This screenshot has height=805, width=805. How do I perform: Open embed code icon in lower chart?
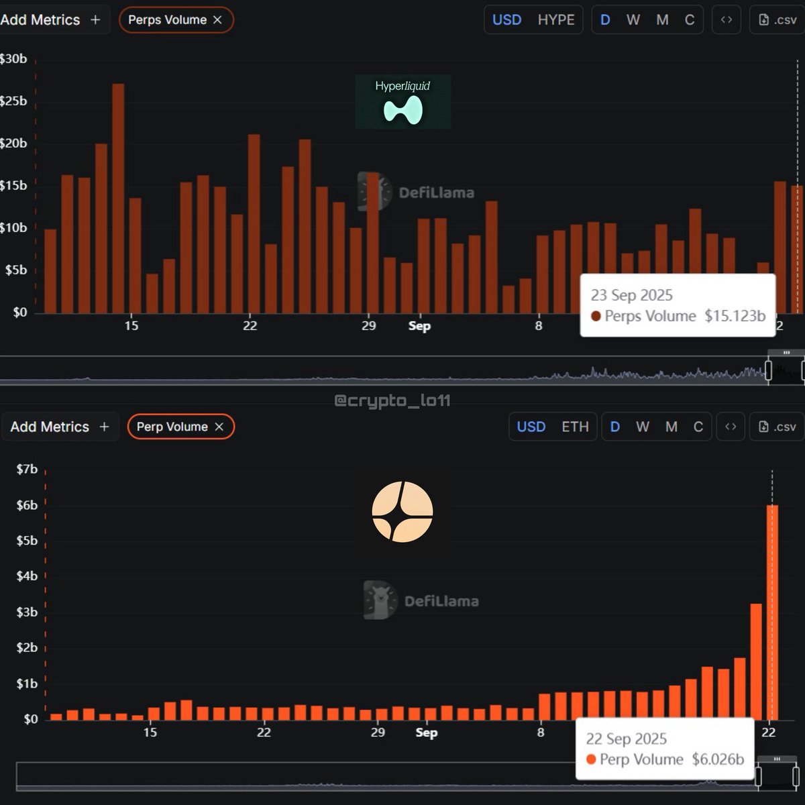point(731,427)
